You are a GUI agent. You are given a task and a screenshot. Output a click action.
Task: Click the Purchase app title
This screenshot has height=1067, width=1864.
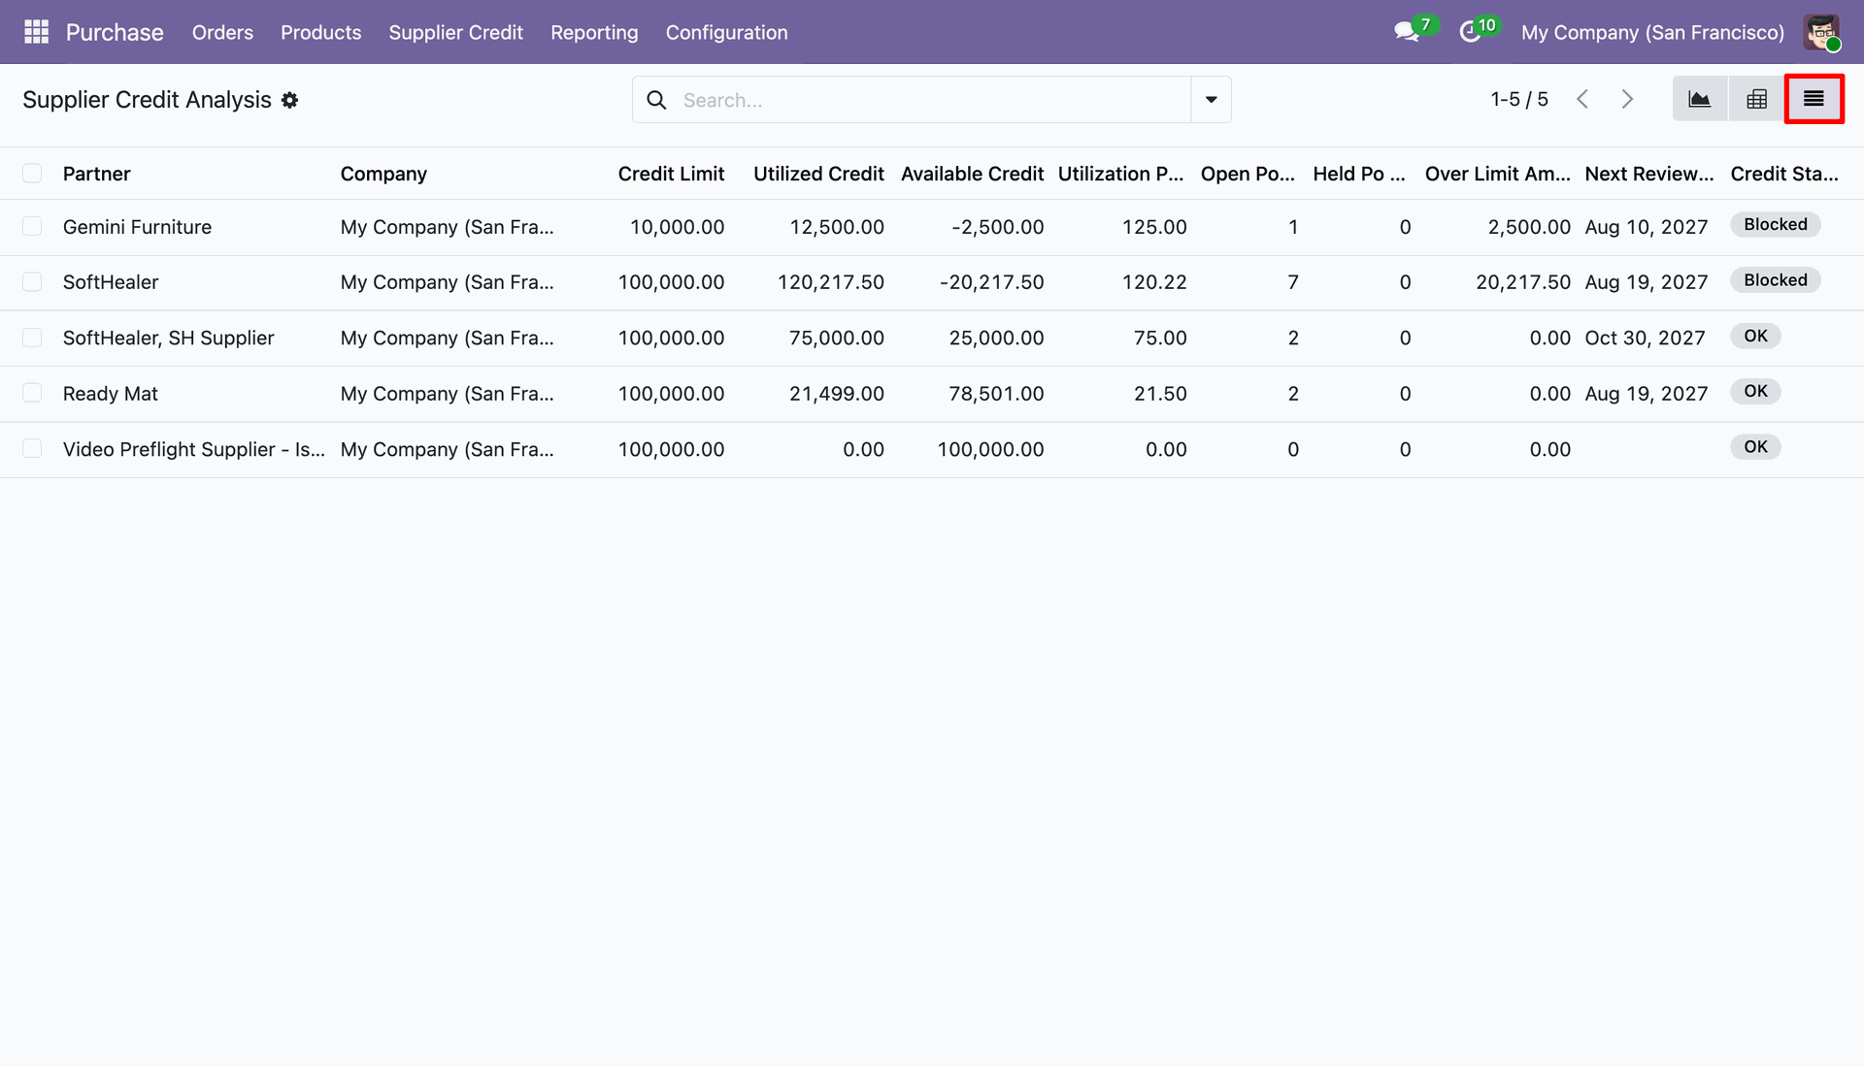115,32
